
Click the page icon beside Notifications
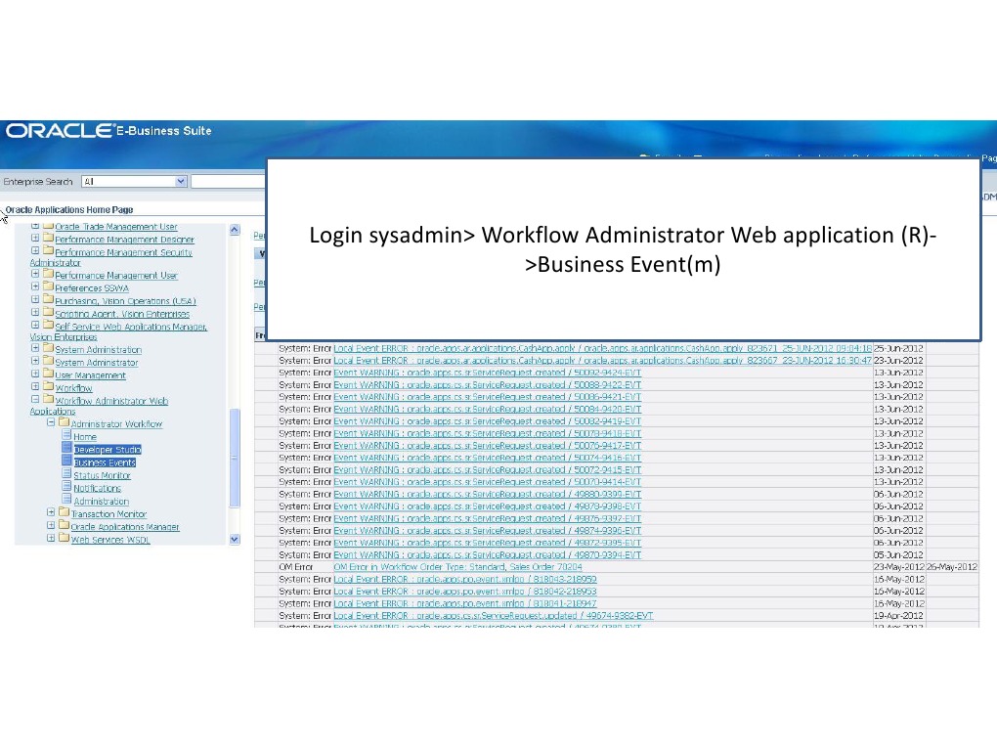pyautogui.click(x=66, y=487)
